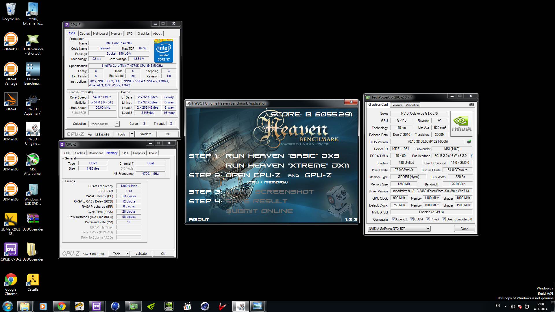Launch 3DMark 11 desktop shortcut
The image size is (555, 312).
(x=11, y=42)
